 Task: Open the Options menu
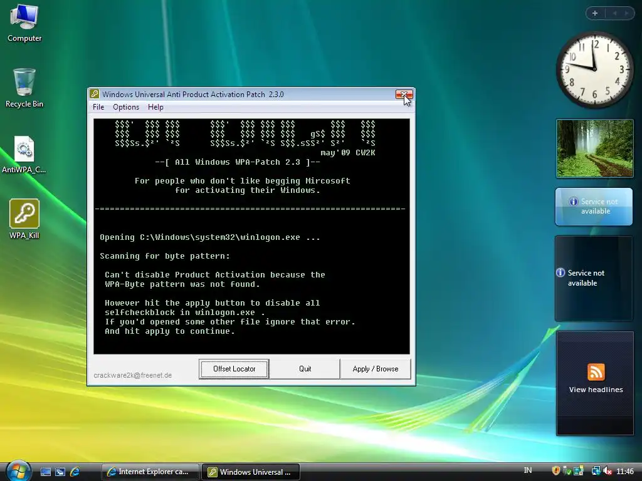126,107
